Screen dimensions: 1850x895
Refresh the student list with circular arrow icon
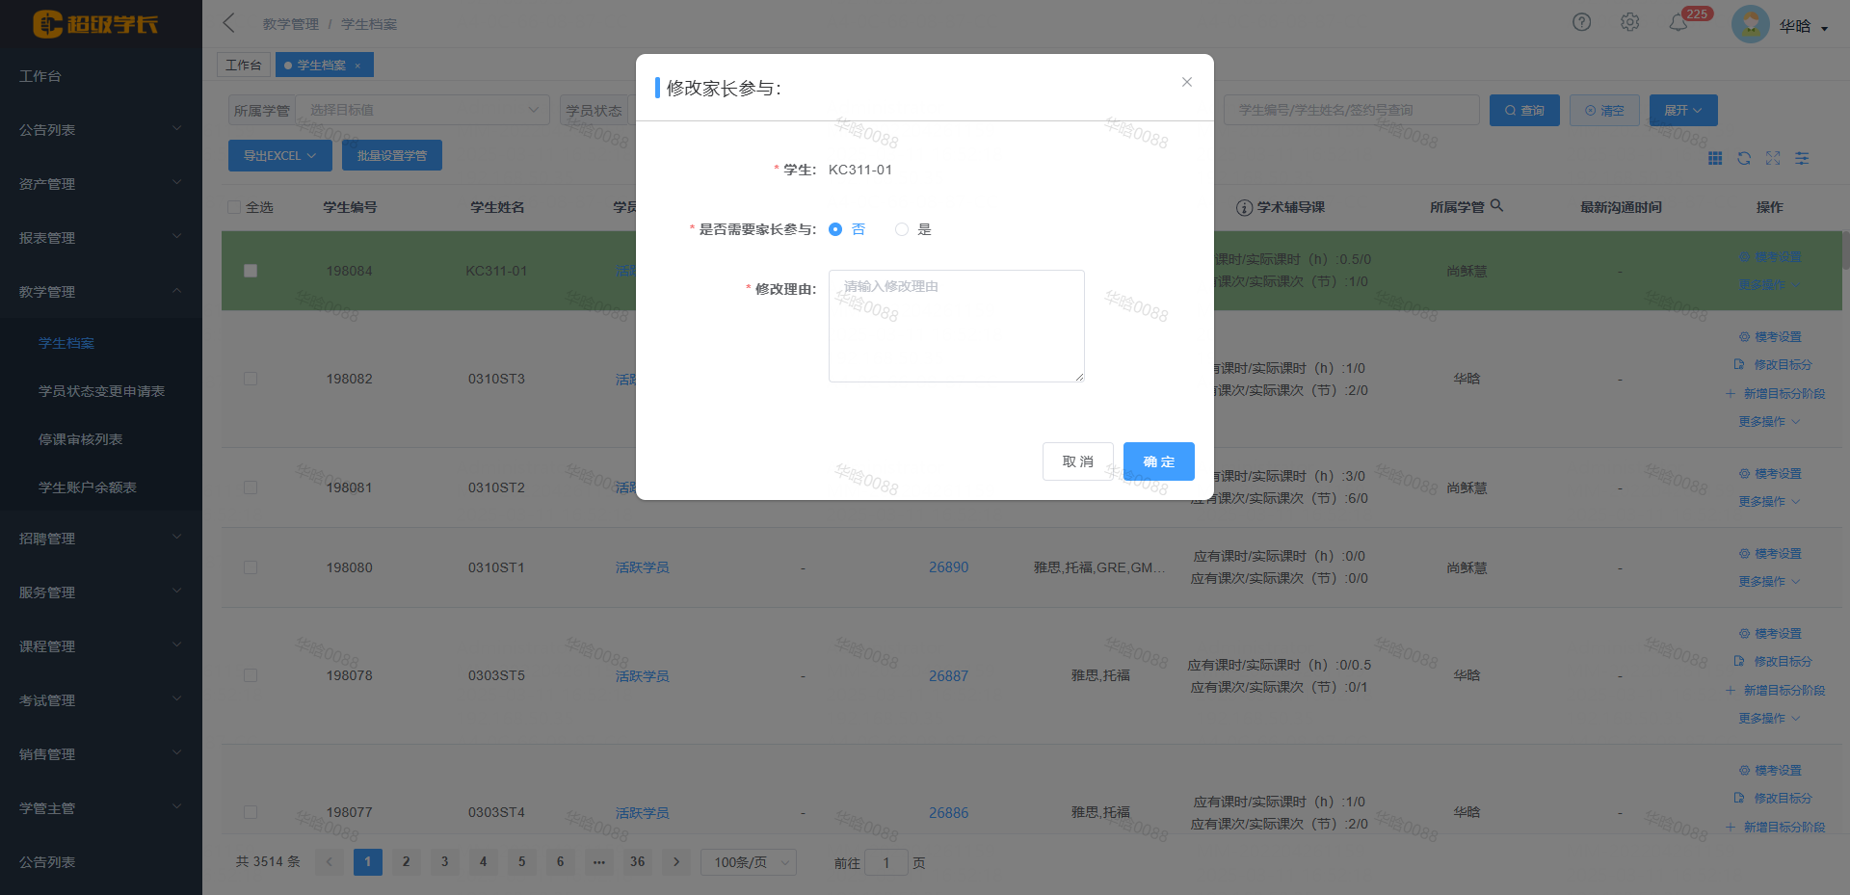pyautogui.click(x=1744, y=158)
